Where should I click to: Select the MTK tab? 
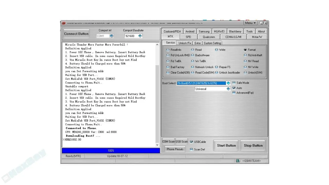click(x=170, y=36)
